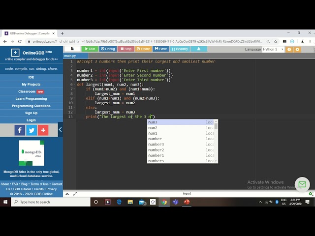This screenshot has width=315, height=236.
Task: Open the Windows Start menu
Action: pos(5,202)
